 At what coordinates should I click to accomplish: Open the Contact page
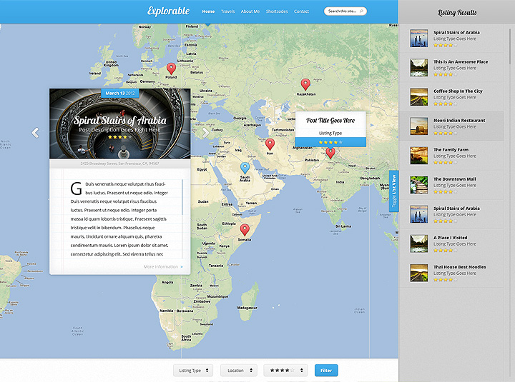coord(301,11)
